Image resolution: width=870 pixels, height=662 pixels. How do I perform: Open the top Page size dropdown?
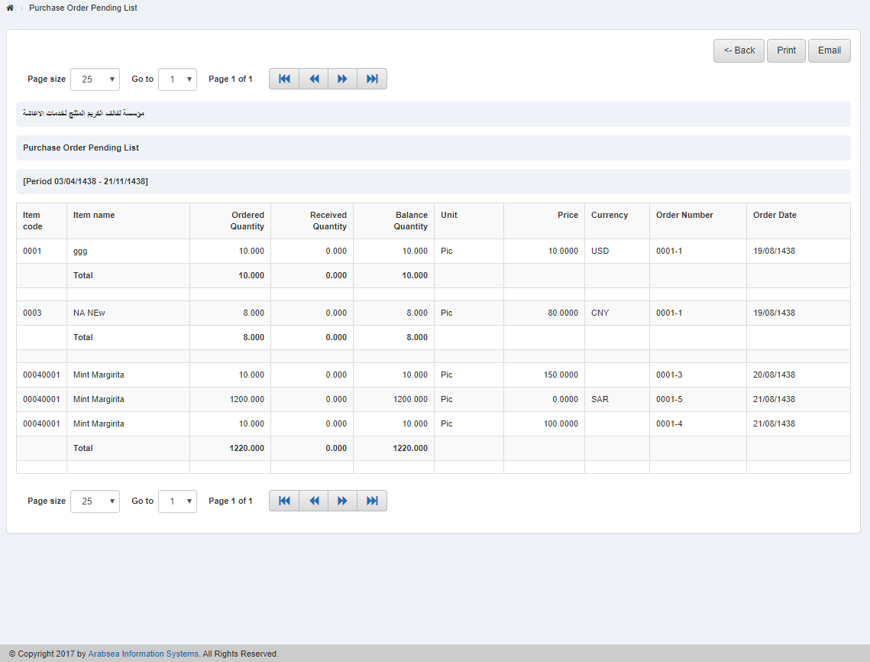[95, 79]
